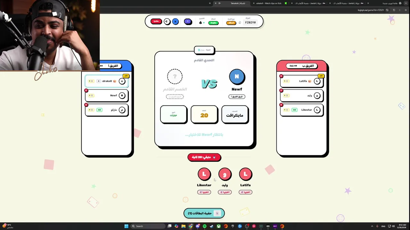Open Copilot from taskbar
The height and width of the screenshot is (230, 410).
coord(176,226)
